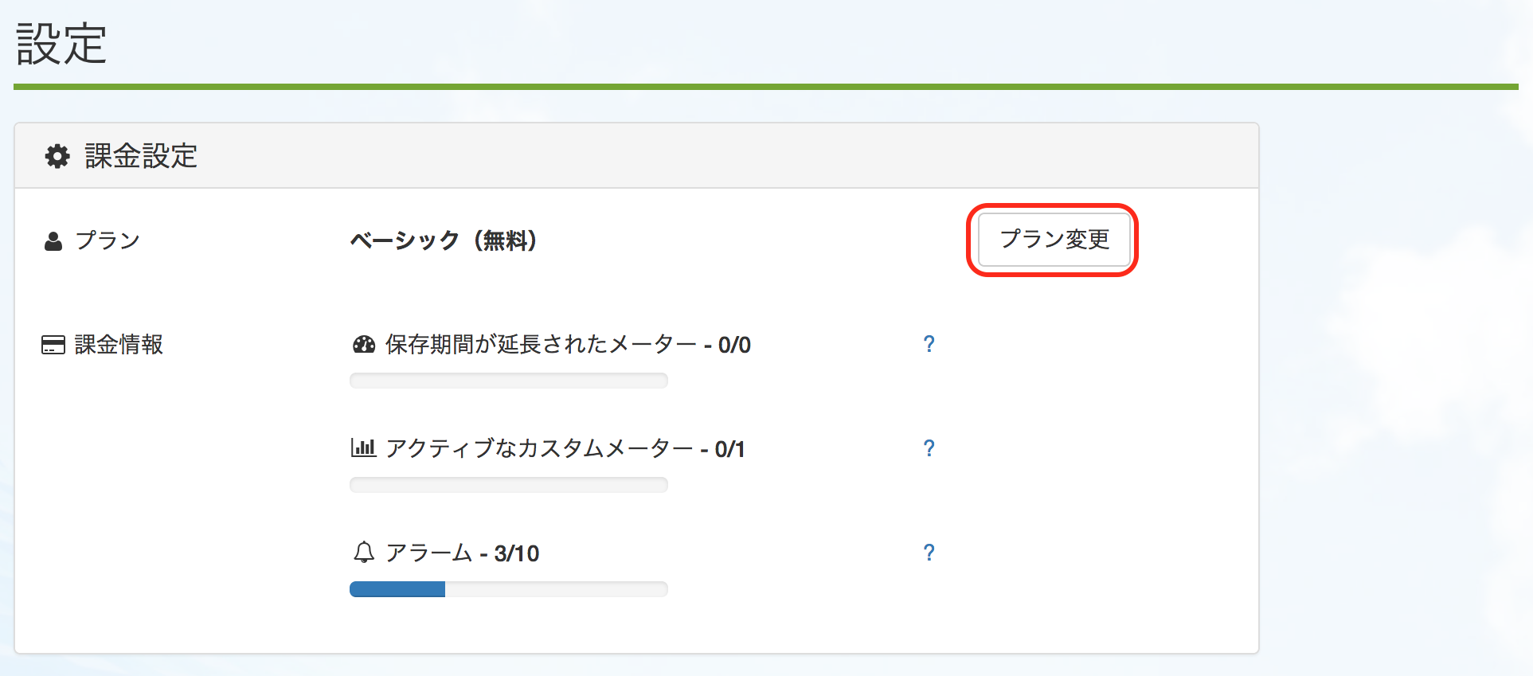Click the アラーム usage progress bar
The width and height of the screenshot is (1533, 676).
(x=508, y=589)
